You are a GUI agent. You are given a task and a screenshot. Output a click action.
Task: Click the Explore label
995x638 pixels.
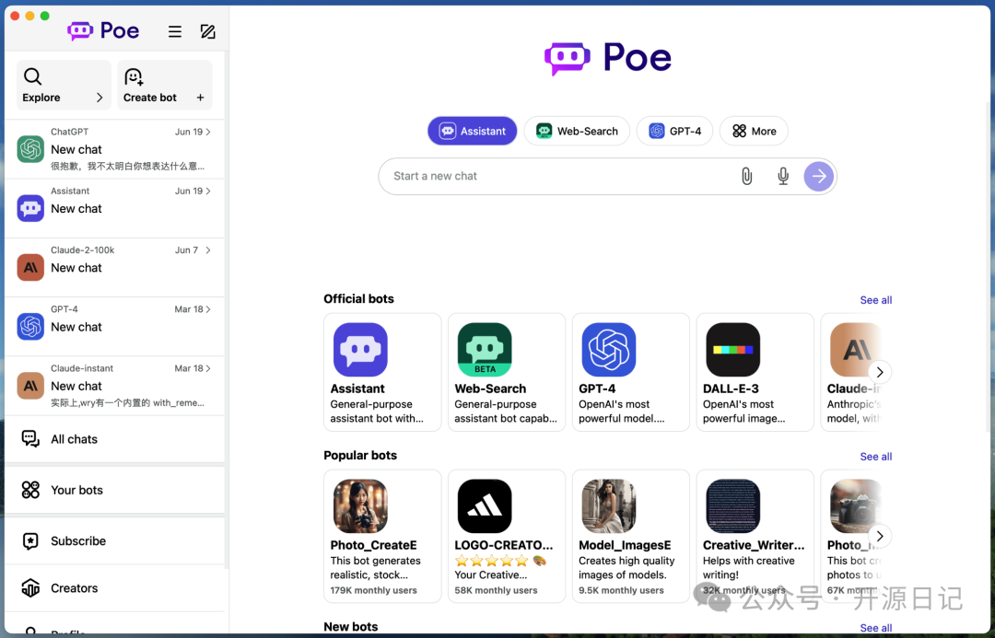(x=41, y=98)
